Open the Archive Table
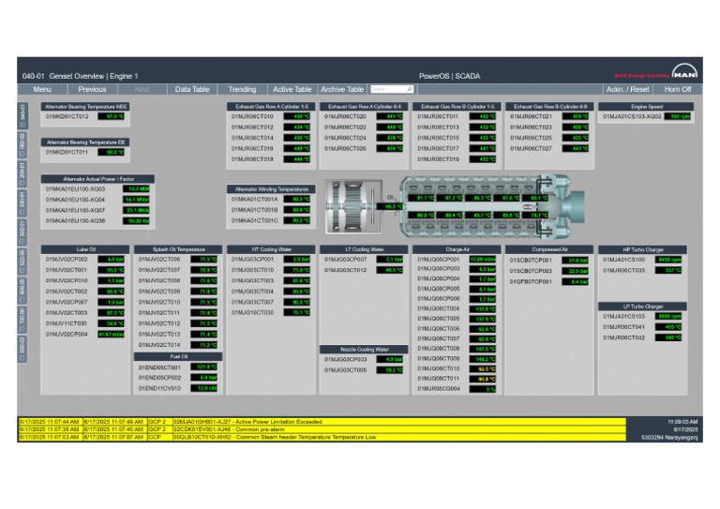This screenshot has width=720, height=509. pos(342,89)
